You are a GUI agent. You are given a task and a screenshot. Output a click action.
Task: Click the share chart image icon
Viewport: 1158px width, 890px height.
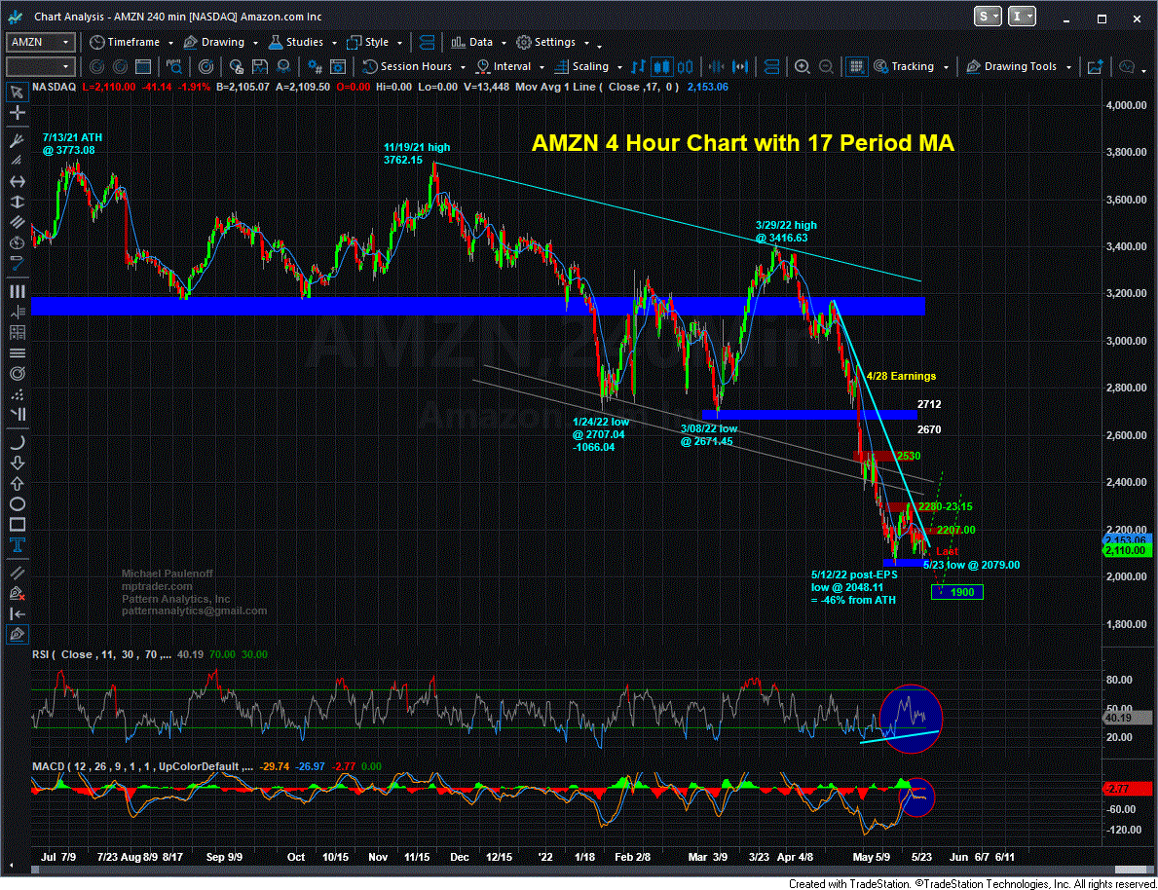pos(1096,66)
